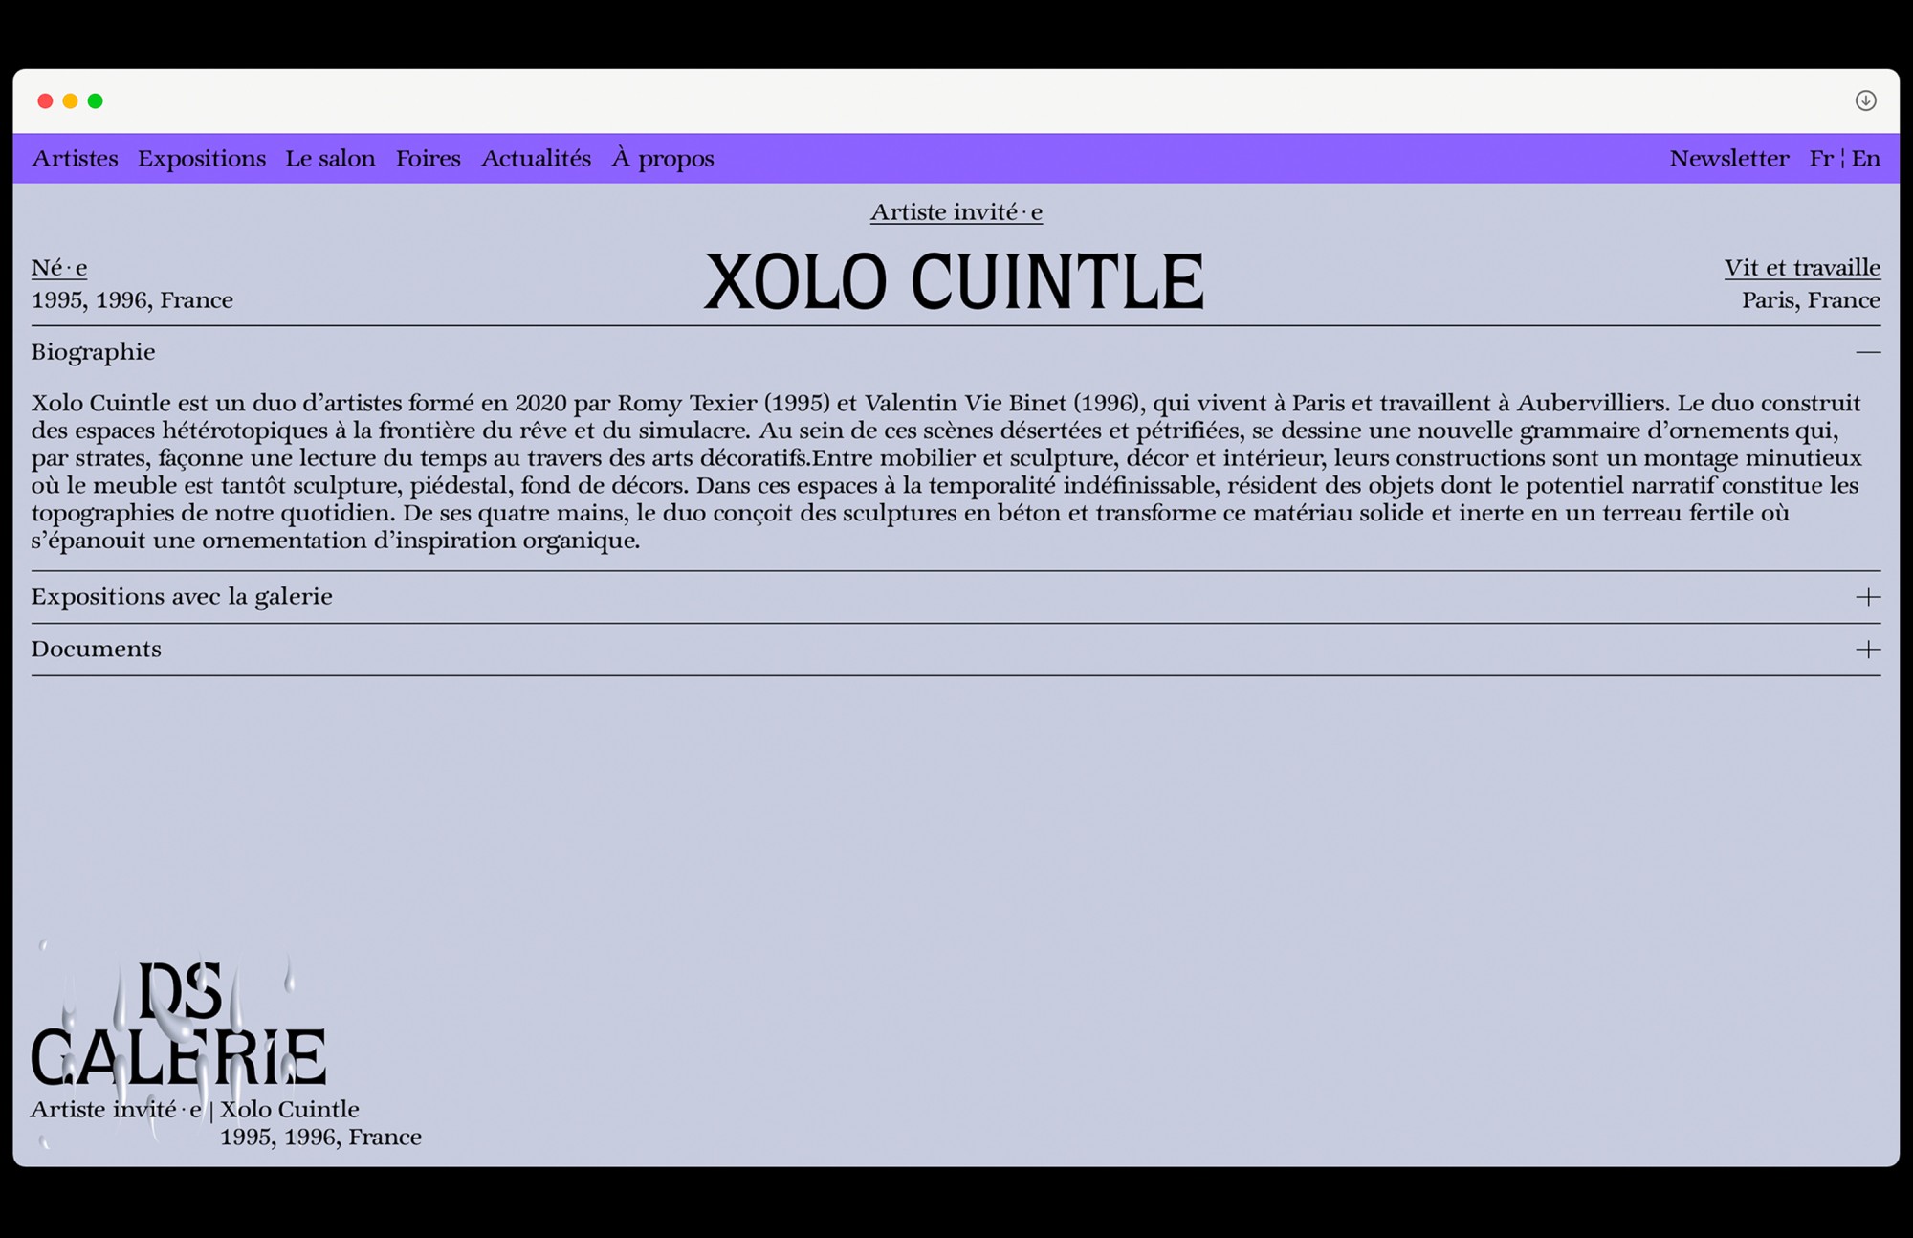The width and height of the screenshot is (1913, 1238).
Task: Click the À propos navigation item
Action: 663,159
